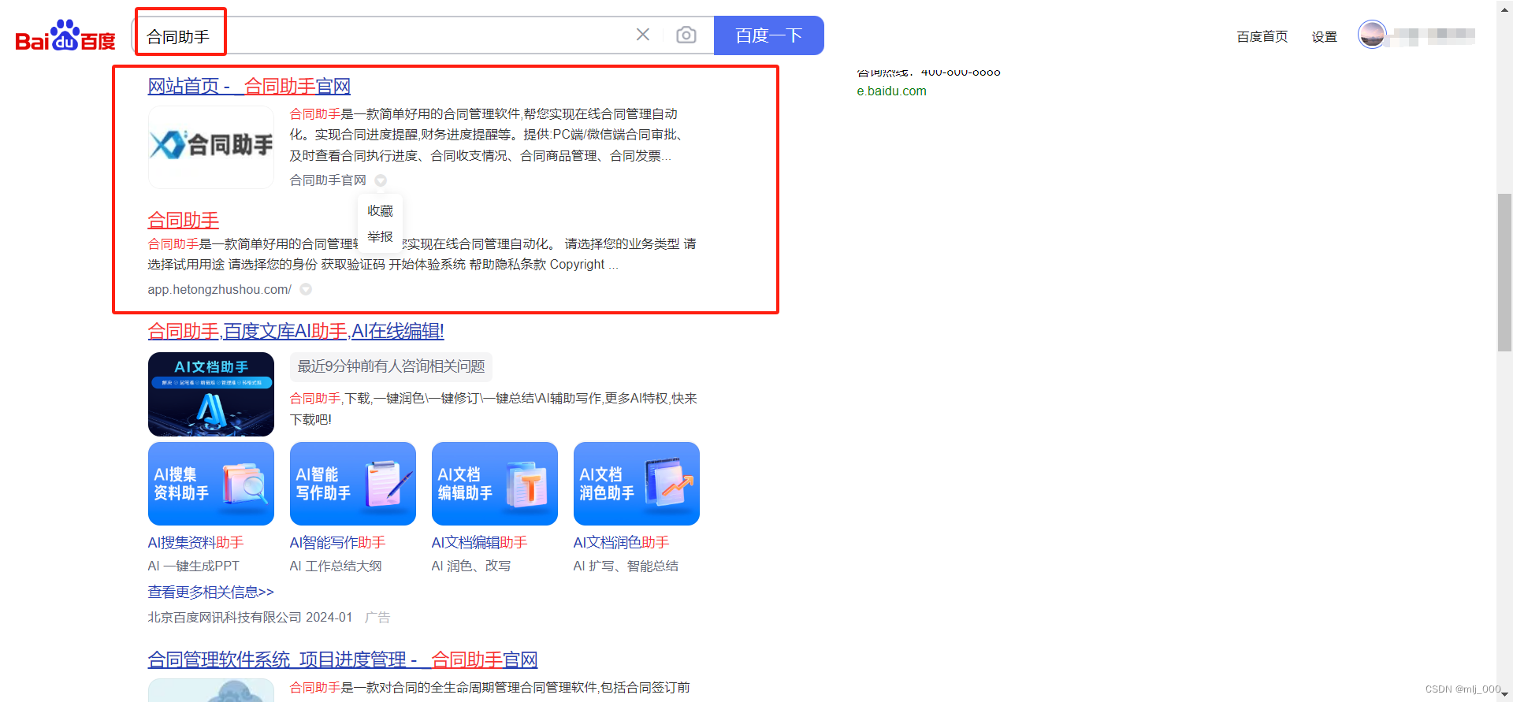Click 查看更多相关信息>> link
This screenshot has width=1513, height=702.
[211, 592]
